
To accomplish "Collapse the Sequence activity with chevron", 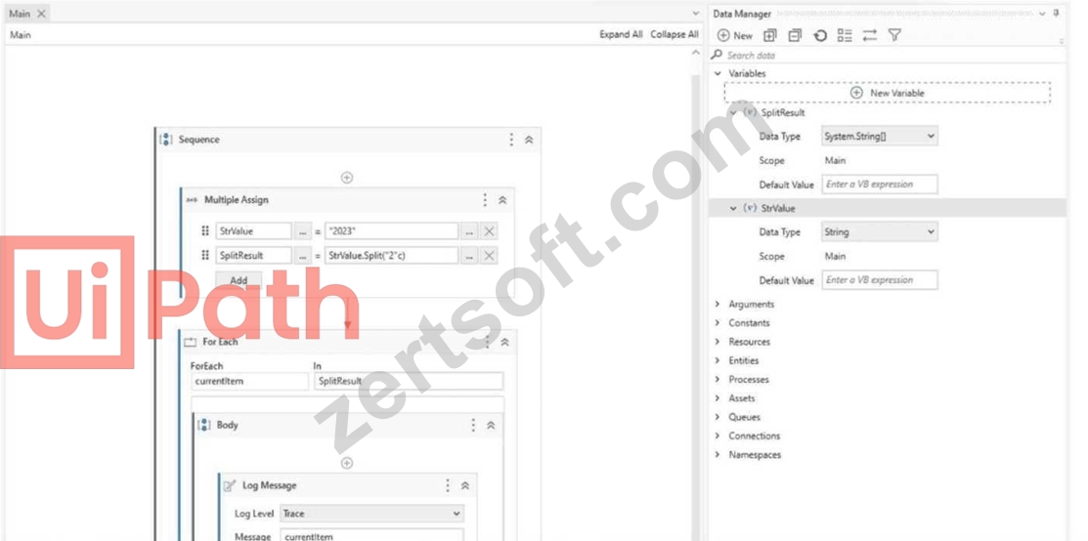I will [529, 140].
